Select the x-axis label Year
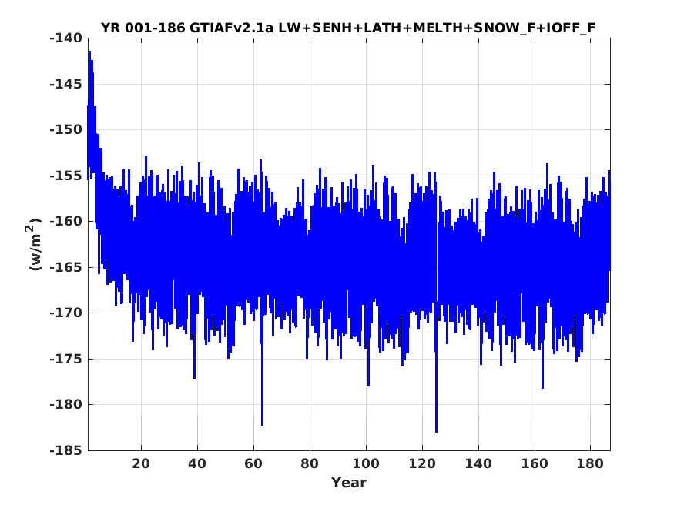The height and width of the screenshot is (505, 674). click(x=349, y=483)
